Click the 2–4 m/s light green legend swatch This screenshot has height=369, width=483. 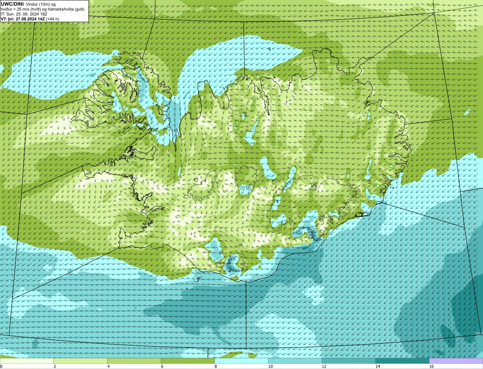[80, 361]
